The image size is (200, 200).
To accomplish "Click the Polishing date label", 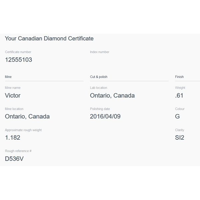I will pyautogui.click(x=100, y=109).
